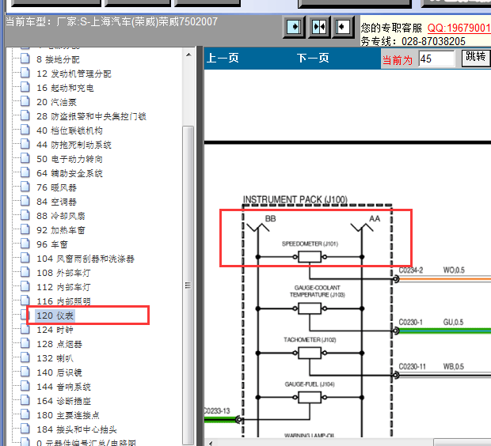The width and height of the screenshot is (491, 446).
Task: Click the document icon beside 164 诊断插座
Action: point(25,400)
